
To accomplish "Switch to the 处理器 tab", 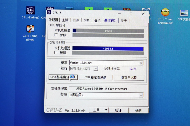I will pos(53,20).
